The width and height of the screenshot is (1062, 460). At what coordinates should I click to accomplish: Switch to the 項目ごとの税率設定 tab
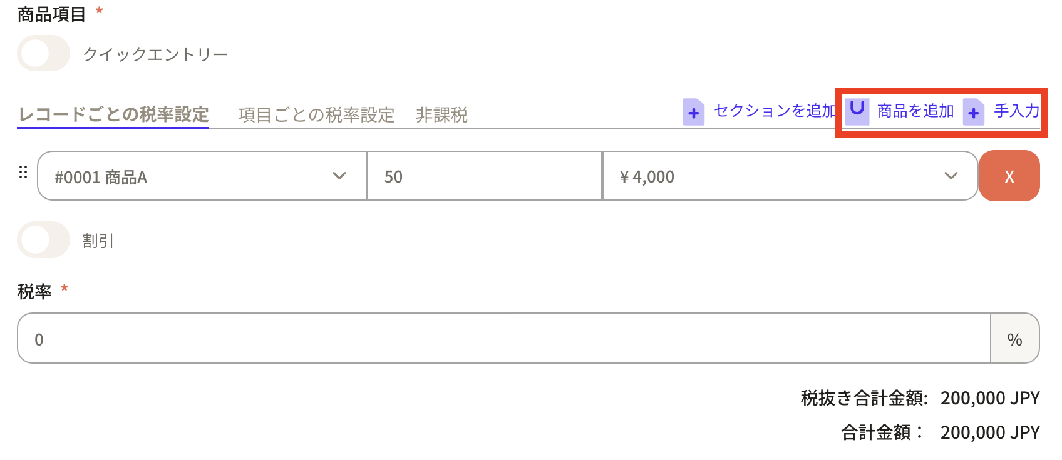pyautogui.click(x=316, y=115)
